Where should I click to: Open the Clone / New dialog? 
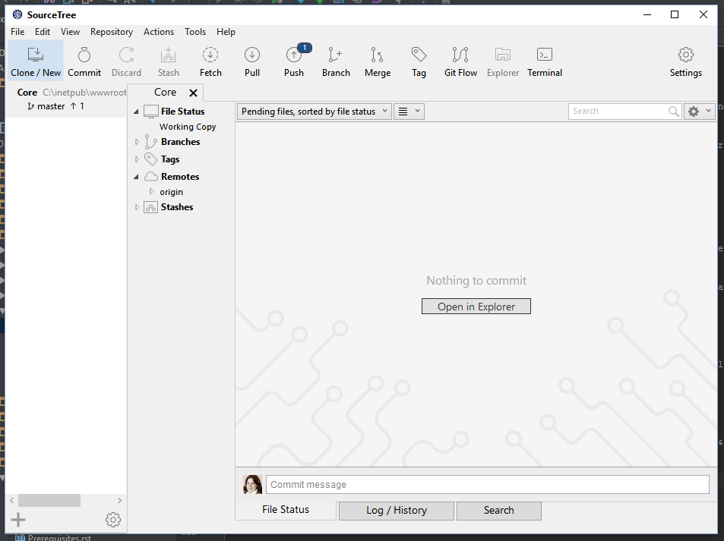point(36,61)
